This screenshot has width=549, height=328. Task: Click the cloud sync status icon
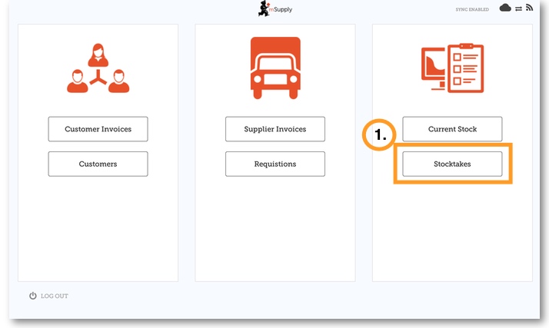click(x=505, y=8)
